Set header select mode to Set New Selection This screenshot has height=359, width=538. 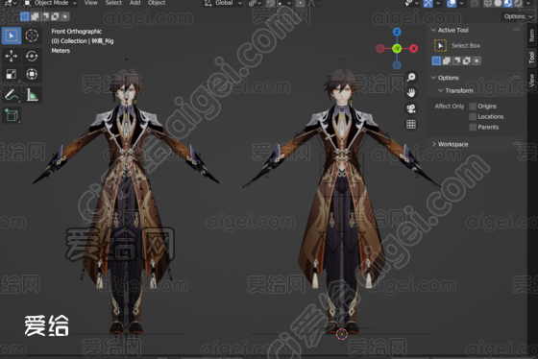click(x=25, y=16)
